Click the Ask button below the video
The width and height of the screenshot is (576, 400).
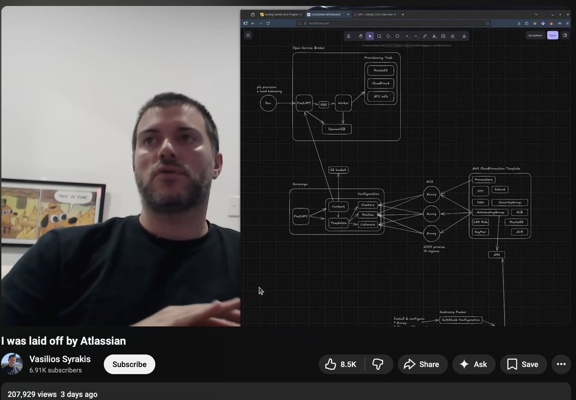pos(473,364)
